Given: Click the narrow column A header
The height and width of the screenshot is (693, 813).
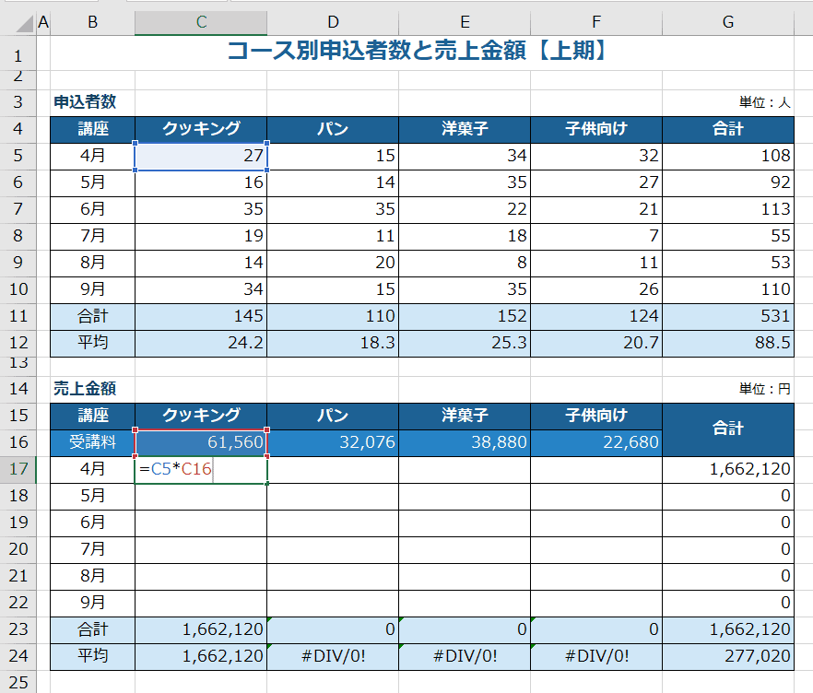Looking at the screenshot, I should pos(42,23).
